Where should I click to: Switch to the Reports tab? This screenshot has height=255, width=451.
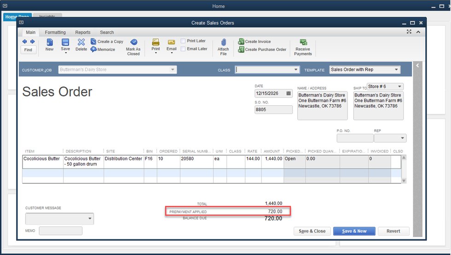tap(83, 32)
